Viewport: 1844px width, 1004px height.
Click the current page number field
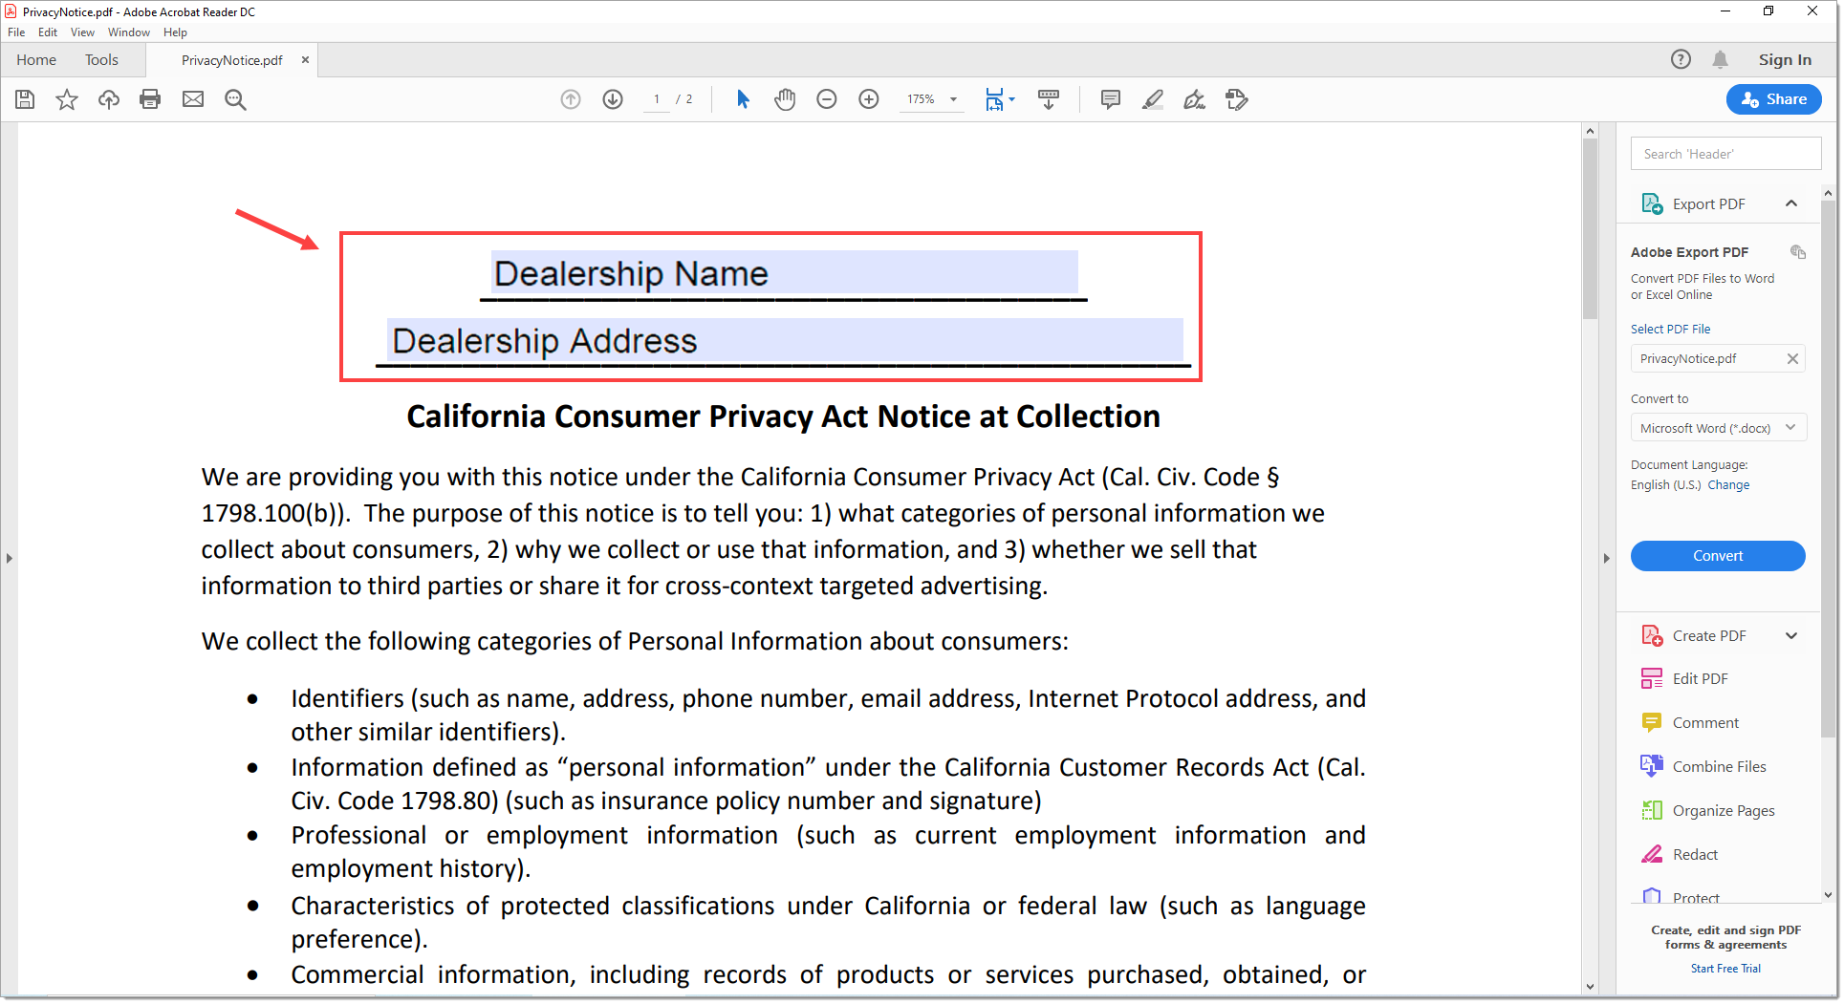[657, 99]
